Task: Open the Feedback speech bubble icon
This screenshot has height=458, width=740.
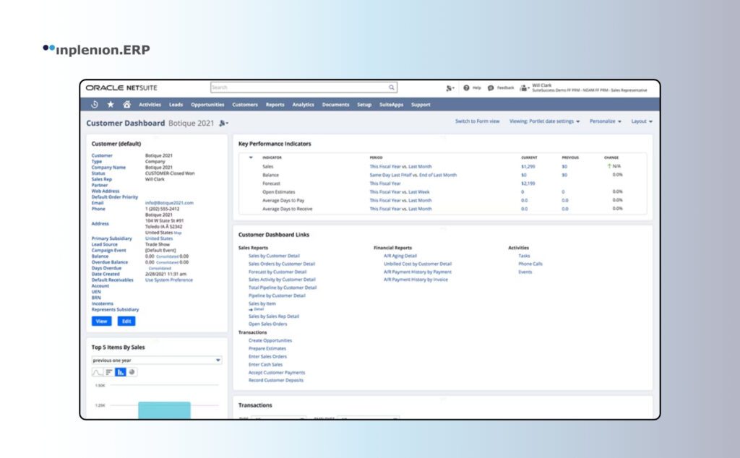Action: (491, 87)
